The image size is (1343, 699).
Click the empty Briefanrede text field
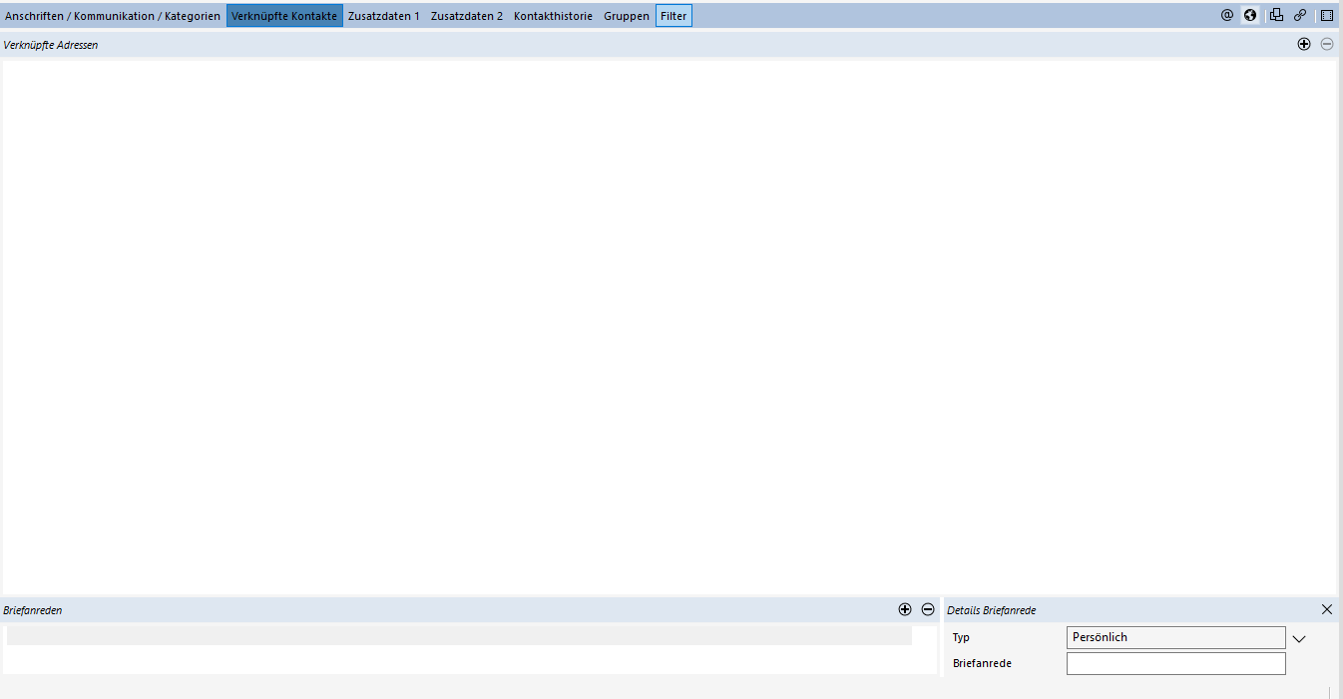click(1175, 663)
